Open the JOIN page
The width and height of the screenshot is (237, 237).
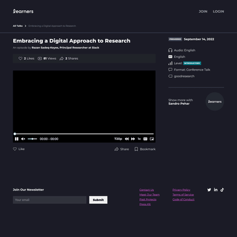click(x=203, y=11)
